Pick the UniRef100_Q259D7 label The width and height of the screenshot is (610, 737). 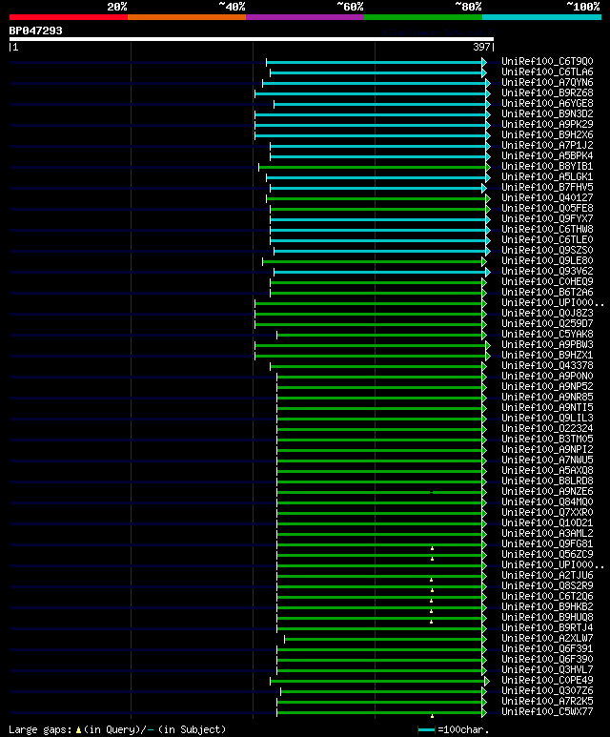coord(547,324)
